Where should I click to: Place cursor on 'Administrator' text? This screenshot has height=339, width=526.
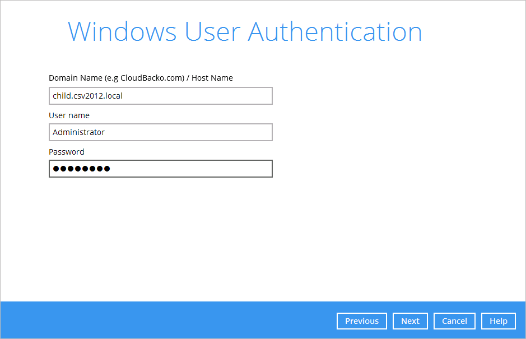tap(78, 132)
